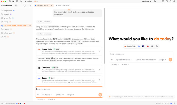Open the Default (recommended) model dropdown
The image size is (177, 105).
tap(146, 60)
